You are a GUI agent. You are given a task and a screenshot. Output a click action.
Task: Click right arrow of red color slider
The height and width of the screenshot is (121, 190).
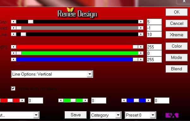pyautogui.click(x=141, y=47)
